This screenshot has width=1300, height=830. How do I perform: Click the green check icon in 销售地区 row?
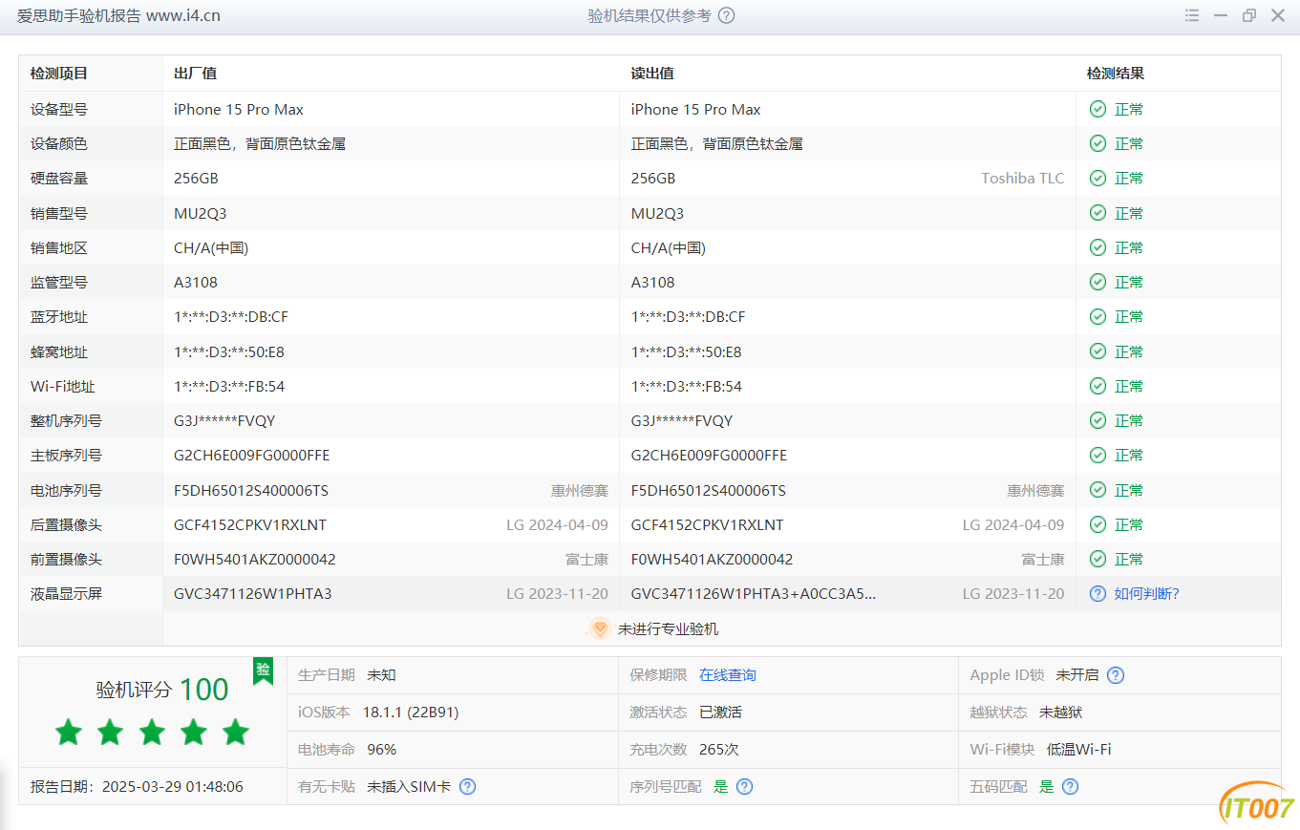(1098, 248)
